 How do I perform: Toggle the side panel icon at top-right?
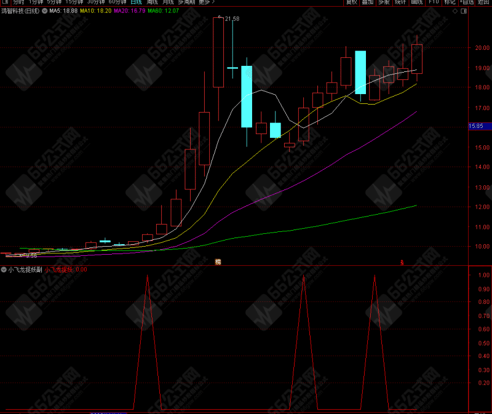(464, 11)
